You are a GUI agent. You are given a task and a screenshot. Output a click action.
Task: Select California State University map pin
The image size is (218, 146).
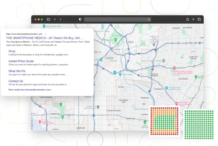[154, 44]
